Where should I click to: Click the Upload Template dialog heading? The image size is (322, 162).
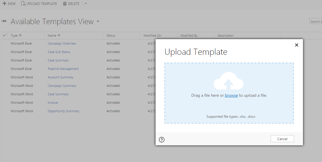196,52
